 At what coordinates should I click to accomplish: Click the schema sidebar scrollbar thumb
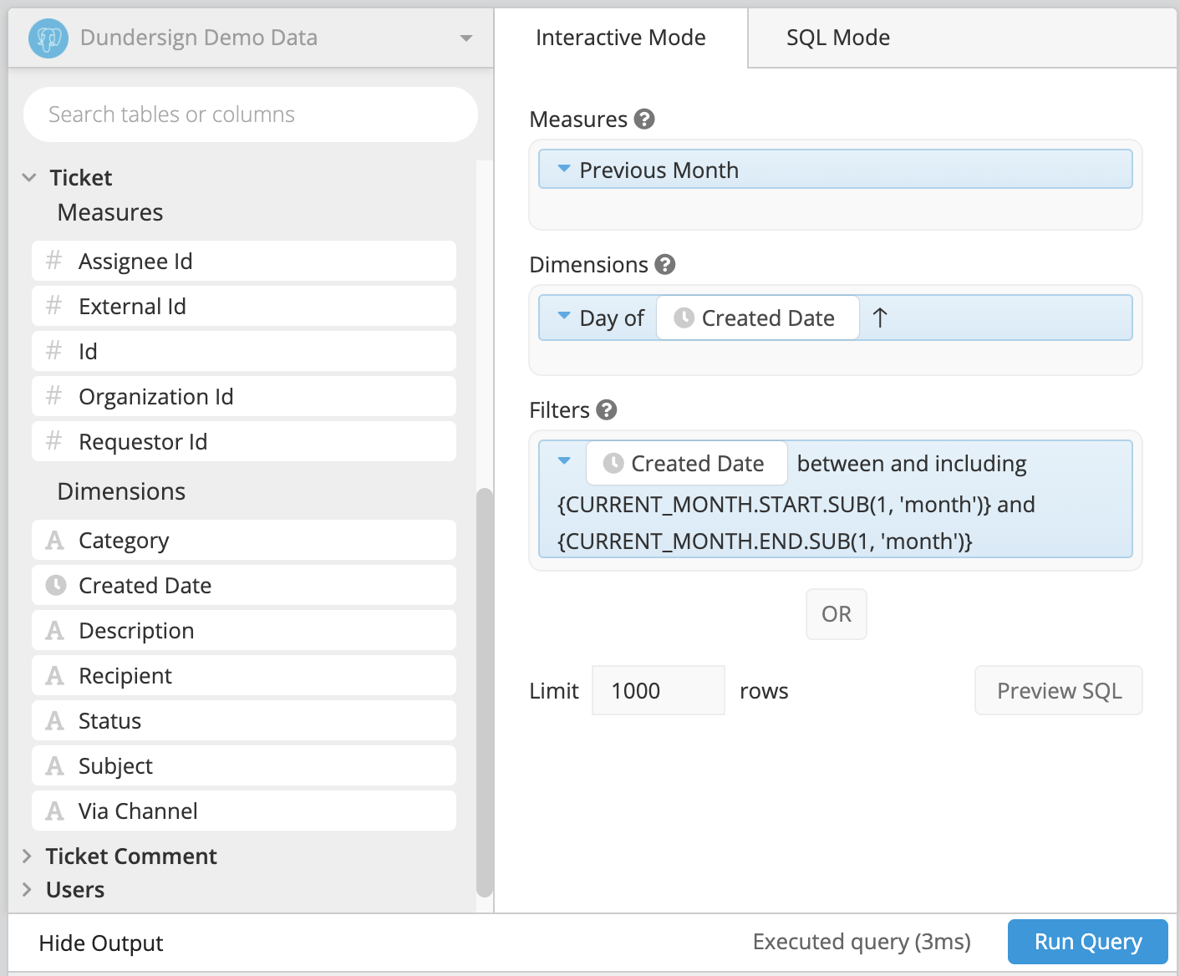(x=485, y=693)
